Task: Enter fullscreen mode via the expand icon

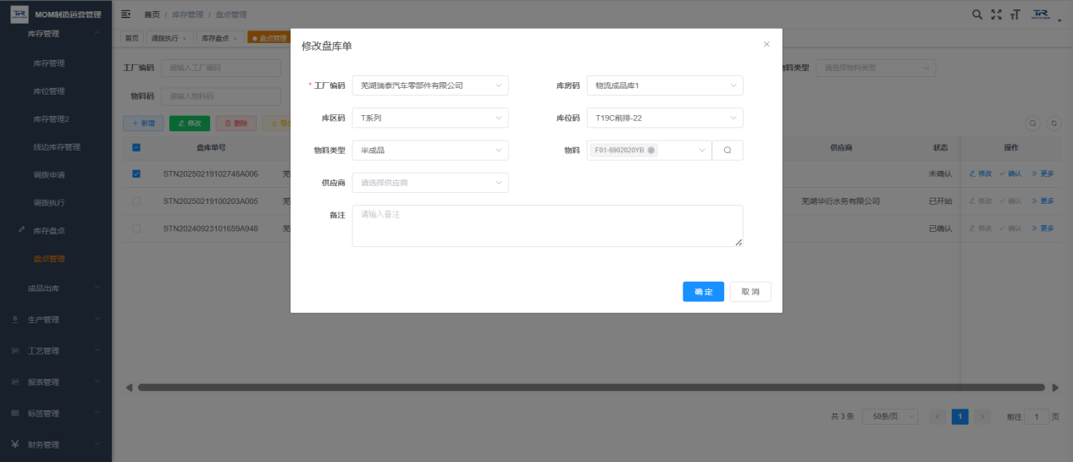Action: (x=997, y=14)
